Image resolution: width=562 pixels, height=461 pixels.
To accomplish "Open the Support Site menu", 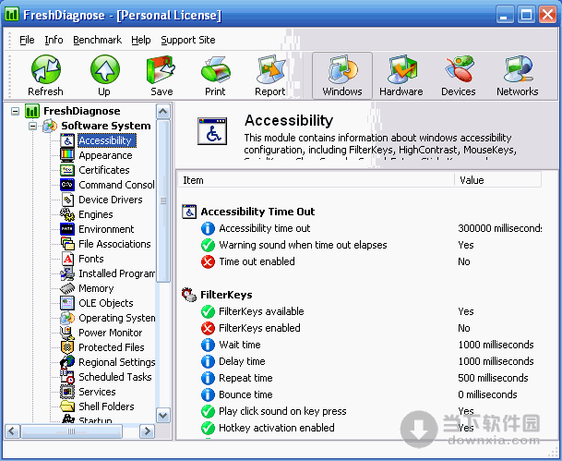I will (x=188, y=40).
